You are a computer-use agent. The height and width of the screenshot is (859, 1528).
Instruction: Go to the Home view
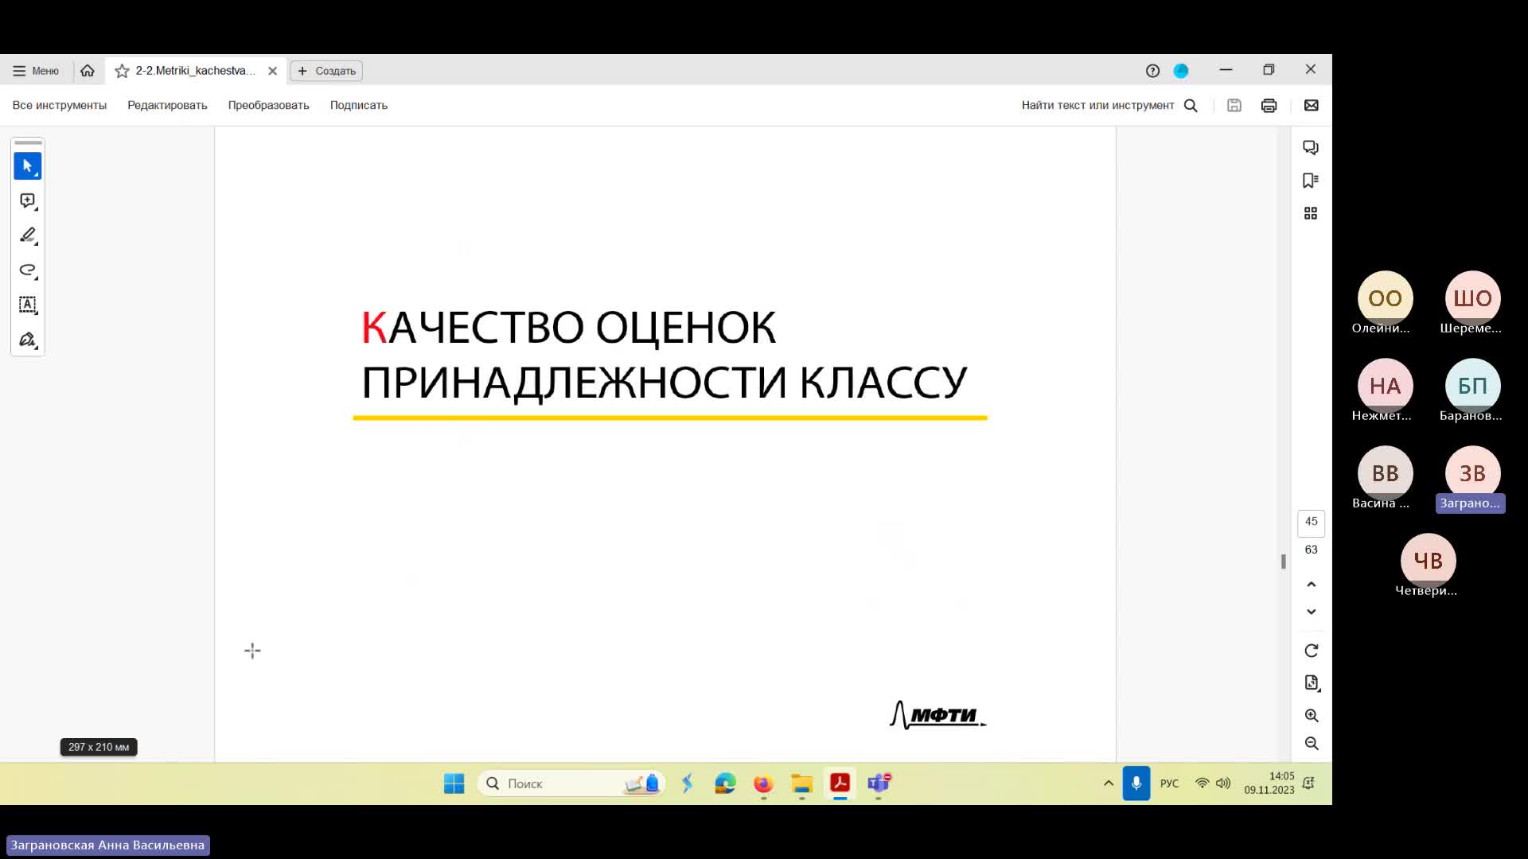pyautogui.click(x=88, y=71)
